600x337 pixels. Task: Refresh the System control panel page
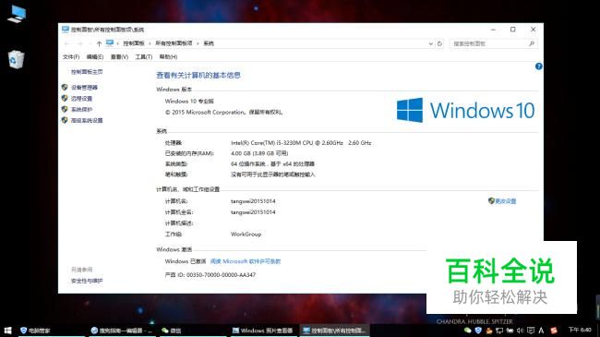pos(439,43)
